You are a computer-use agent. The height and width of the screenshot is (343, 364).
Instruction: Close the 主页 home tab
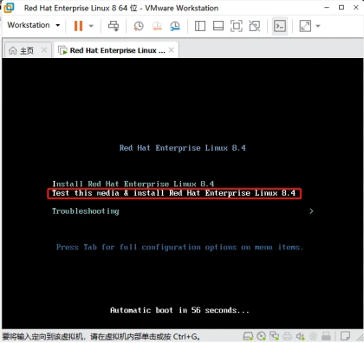click(44, 50)
